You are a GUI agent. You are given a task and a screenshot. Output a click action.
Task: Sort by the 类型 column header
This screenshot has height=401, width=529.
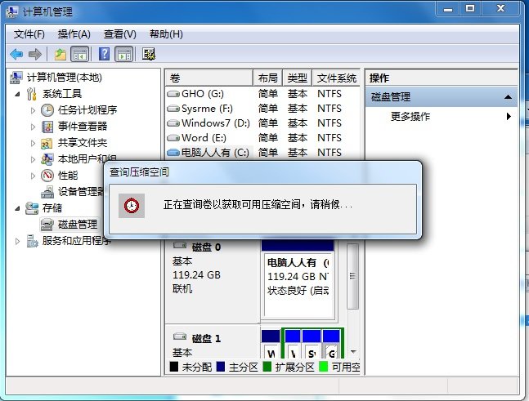point(298,78)
